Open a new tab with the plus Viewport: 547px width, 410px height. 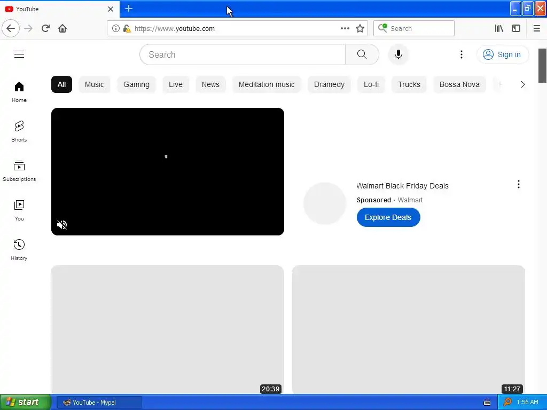pyautogui.click(x=129, y=9)
